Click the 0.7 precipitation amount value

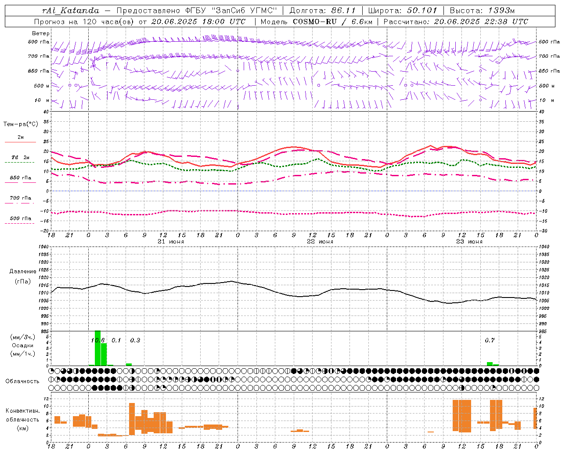(x=490, y=341)
